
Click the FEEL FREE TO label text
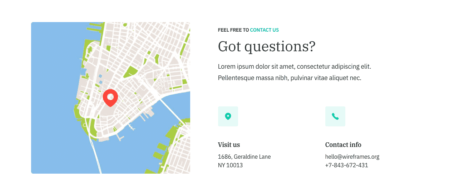pos(233,30)
